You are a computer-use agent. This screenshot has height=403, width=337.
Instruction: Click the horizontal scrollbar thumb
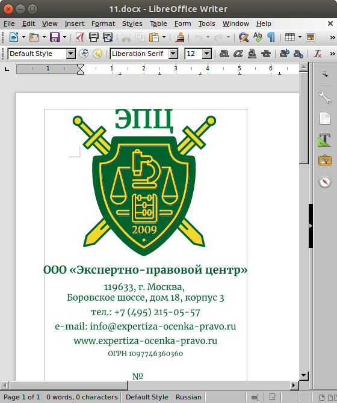coord(69,386)
